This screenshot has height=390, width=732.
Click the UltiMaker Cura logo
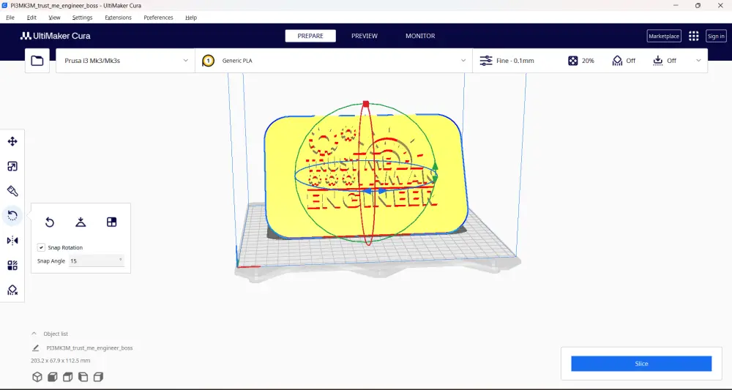55,36
